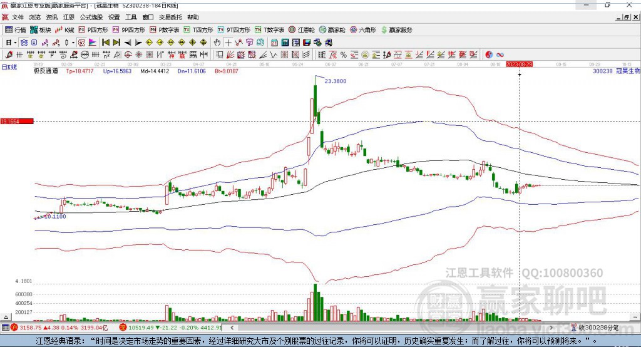
Task: Open the 工具 menu
Action: click(x=131, y=17)
